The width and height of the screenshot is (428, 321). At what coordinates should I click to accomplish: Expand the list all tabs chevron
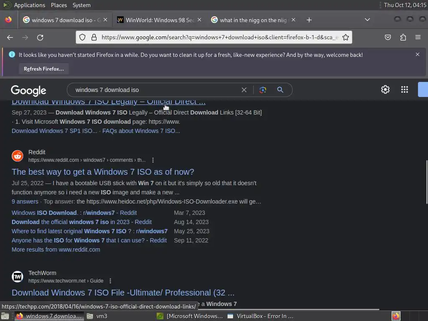point(367,20)
